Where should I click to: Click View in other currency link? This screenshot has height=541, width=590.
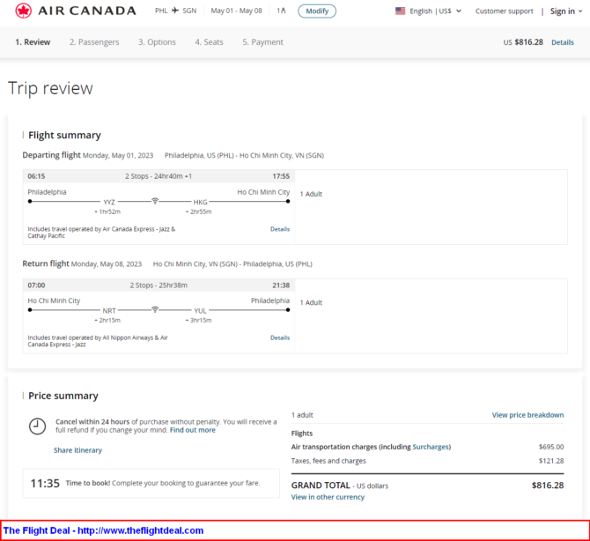pyautogui.click(x=328, y=497)
